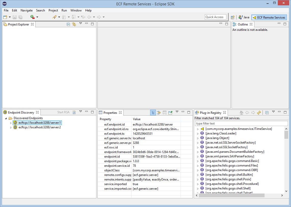Viewport: 291px width, 207px height.
Task: Collapse the Discovered Endpoints folder
Action: click(x=6, y=118)
